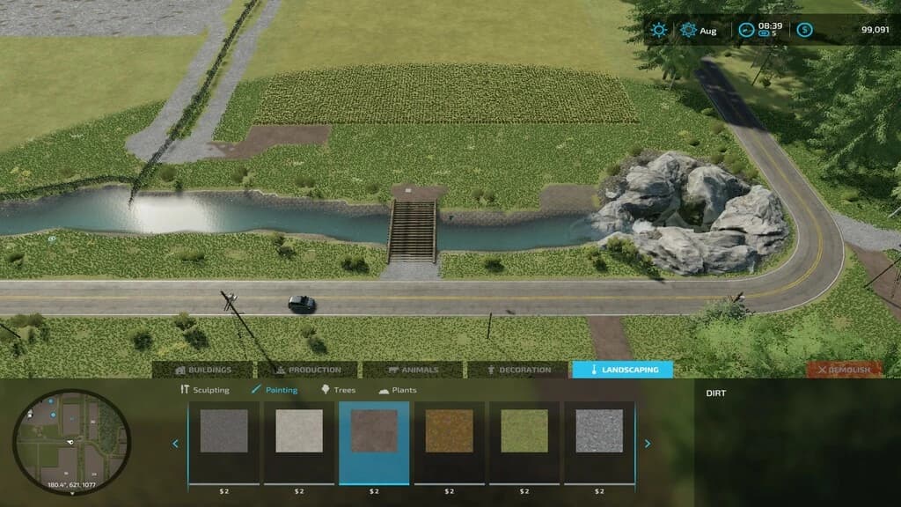Show more textures with right arrow
This screenshot has width=901, height=507.
click(648, 444)
